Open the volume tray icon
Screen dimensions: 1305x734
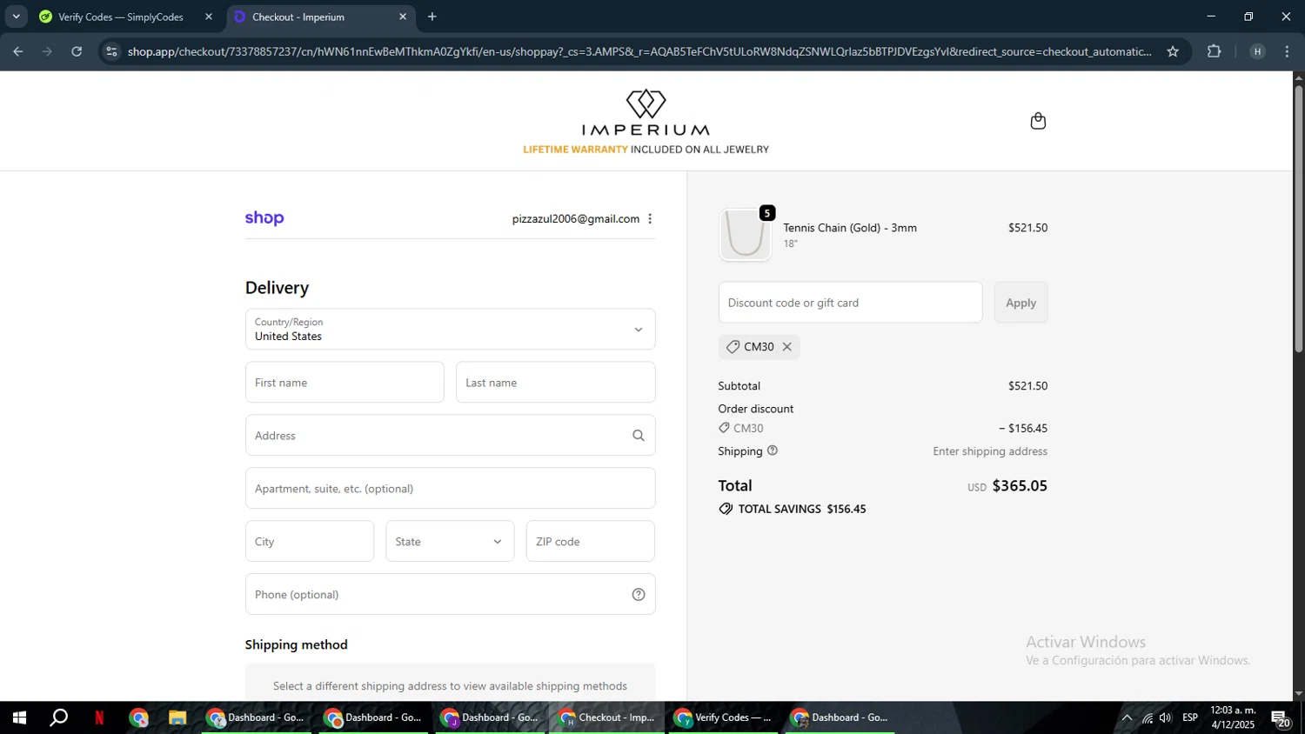1166,718
